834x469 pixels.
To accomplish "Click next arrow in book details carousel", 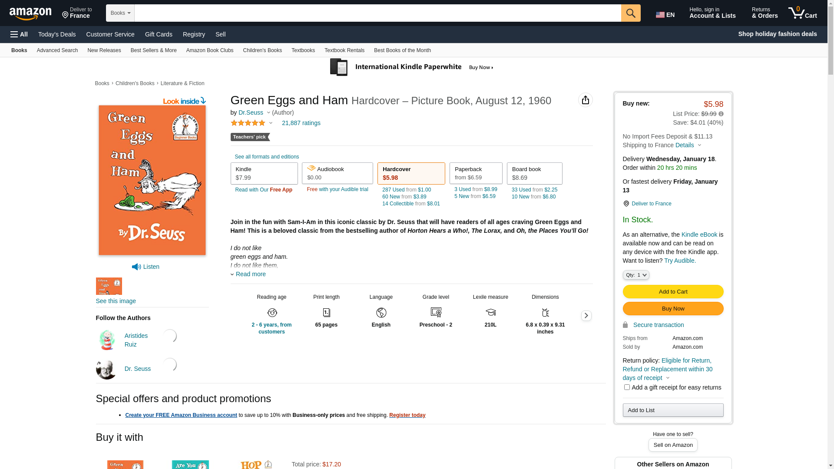I will coord(586,316).
